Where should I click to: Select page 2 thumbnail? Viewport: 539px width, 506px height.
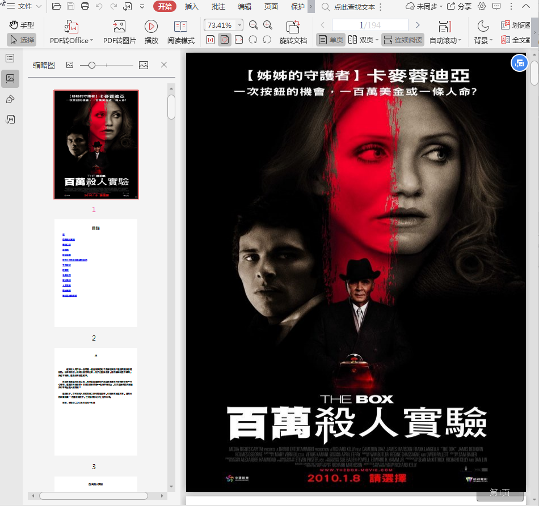coord(96,273)
